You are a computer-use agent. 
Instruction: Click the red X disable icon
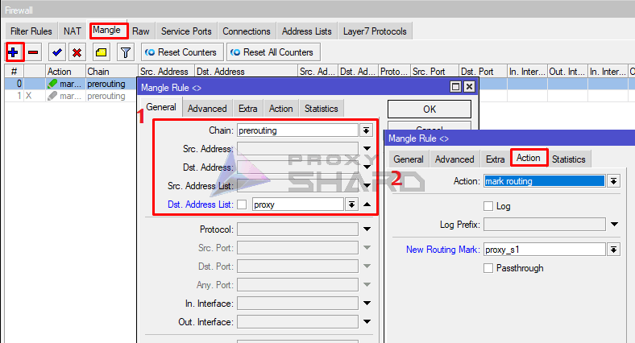click(77, 52)
